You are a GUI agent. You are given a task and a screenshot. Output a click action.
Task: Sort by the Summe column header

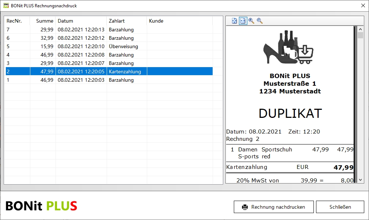tap(43, 21)
